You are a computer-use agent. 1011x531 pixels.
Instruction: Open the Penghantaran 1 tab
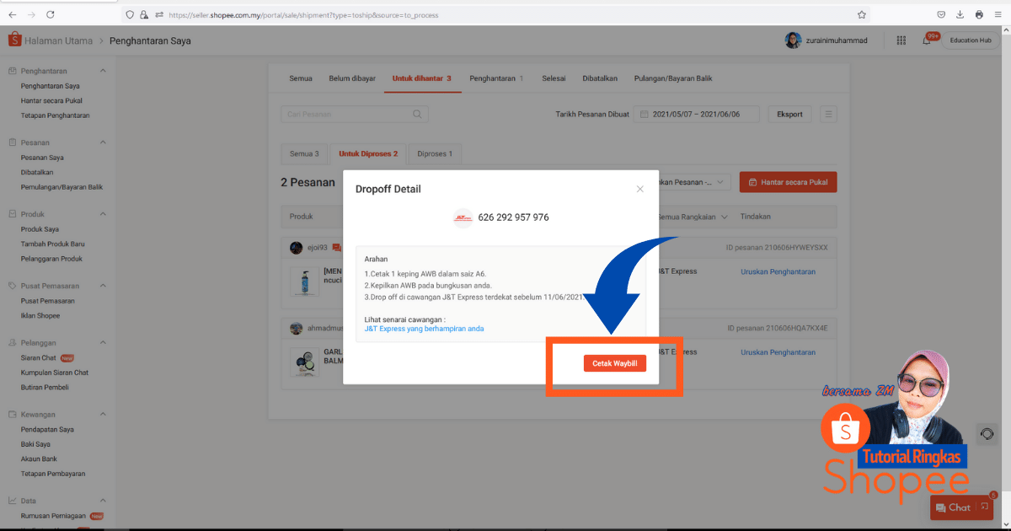point(496,78)
